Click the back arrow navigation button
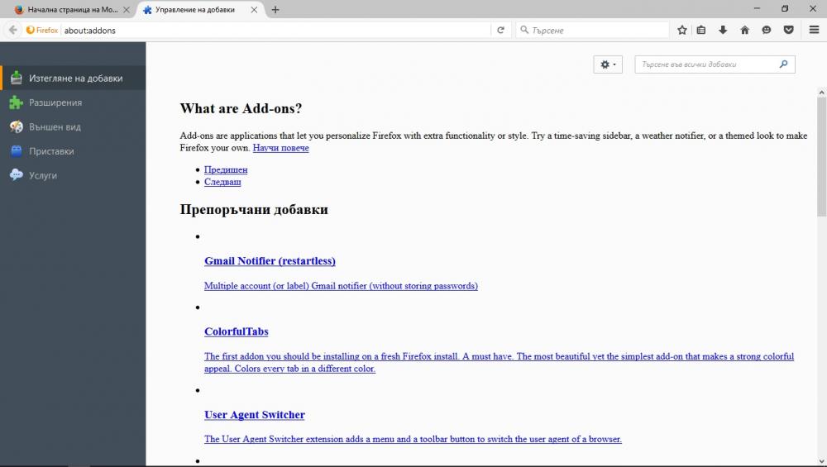The height and width of the screenshot is (467, 827). (13, 30)
